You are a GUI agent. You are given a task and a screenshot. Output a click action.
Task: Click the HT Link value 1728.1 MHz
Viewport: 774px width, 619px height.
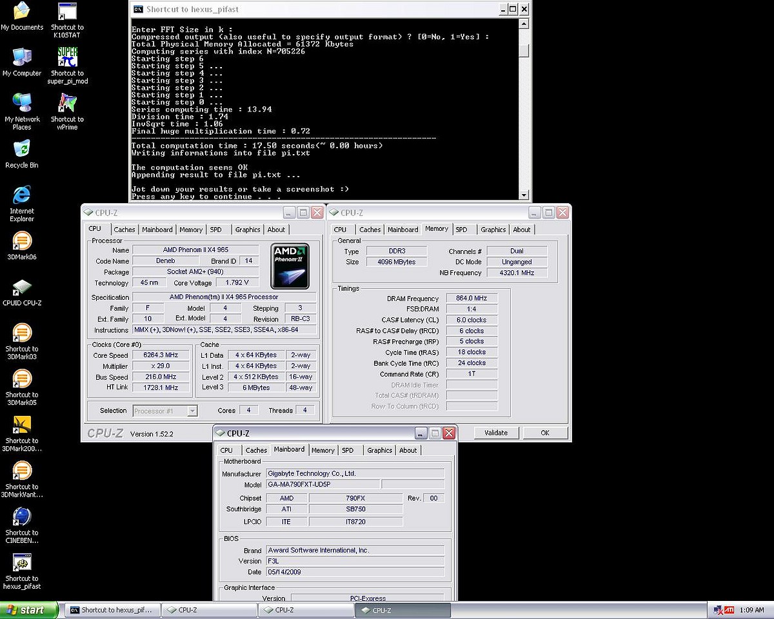(x=160, y=388)
